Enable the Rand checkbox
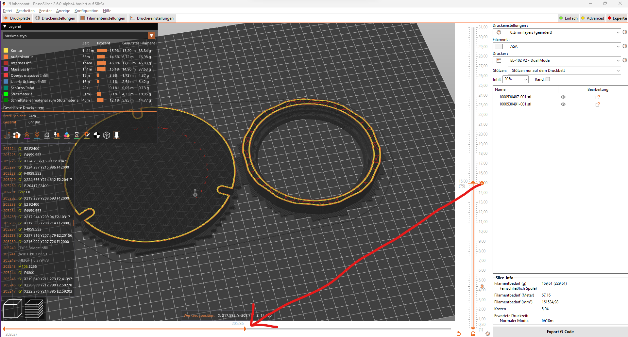 (548, 79)
